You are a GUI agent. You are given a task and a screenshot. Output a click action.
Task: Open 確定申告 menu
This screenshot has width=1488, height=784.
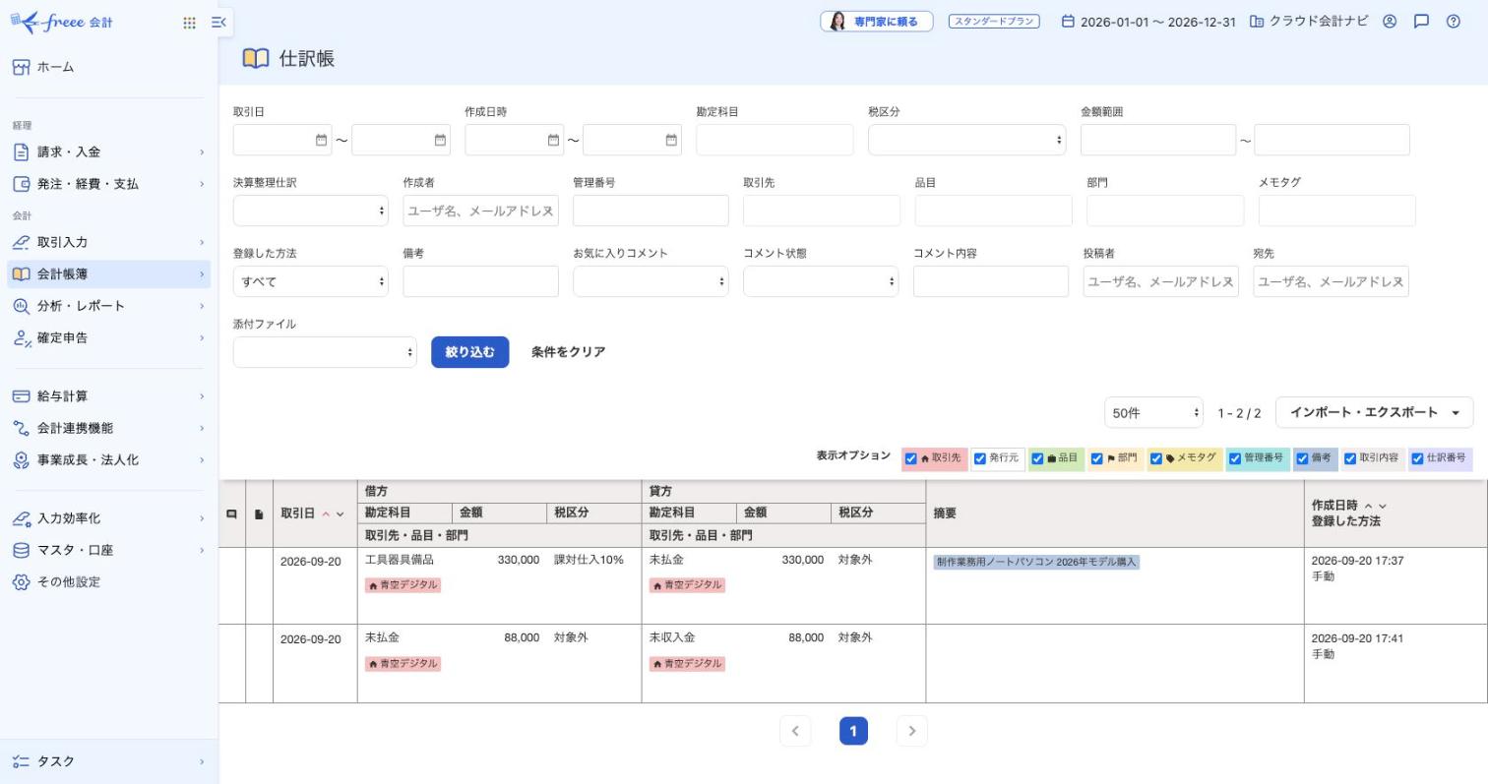[x=108, y=337]
